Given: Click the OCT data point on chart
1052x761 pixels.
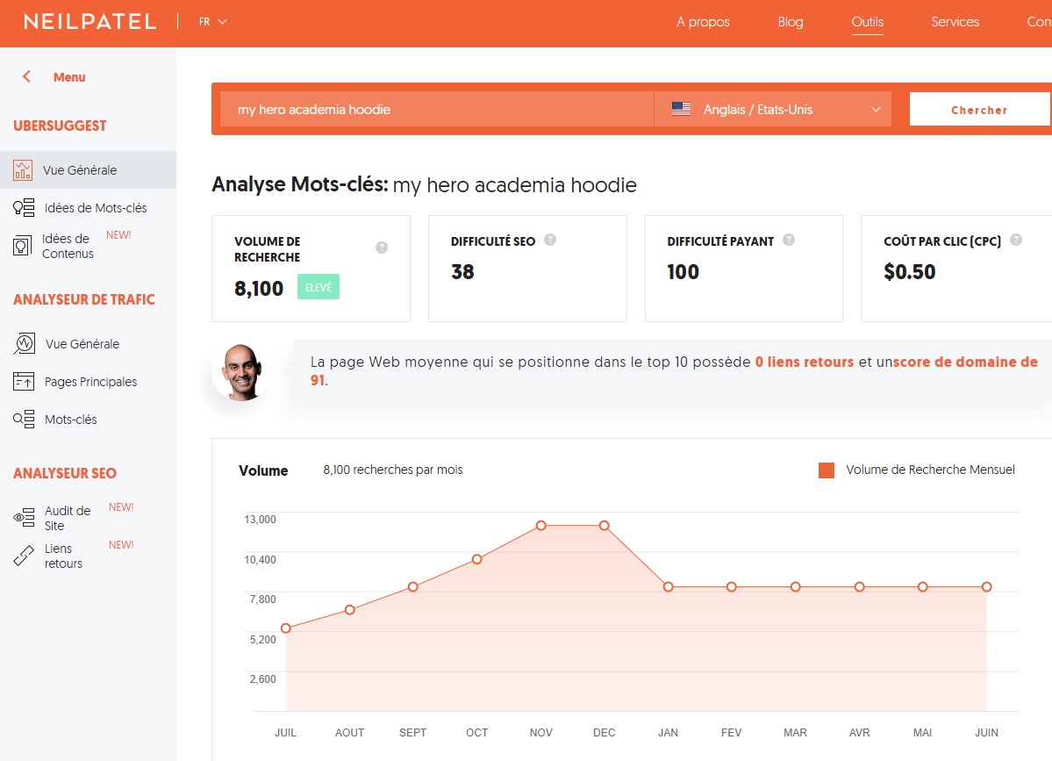Looking at the screenshot, I should pyautogui.click(x=476, y=559).
